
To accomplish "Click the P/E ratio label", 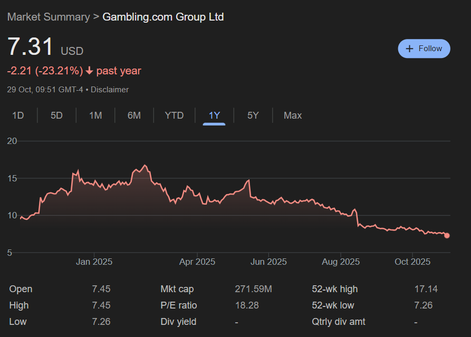I will pyautogui.click(x=179, y=305).
